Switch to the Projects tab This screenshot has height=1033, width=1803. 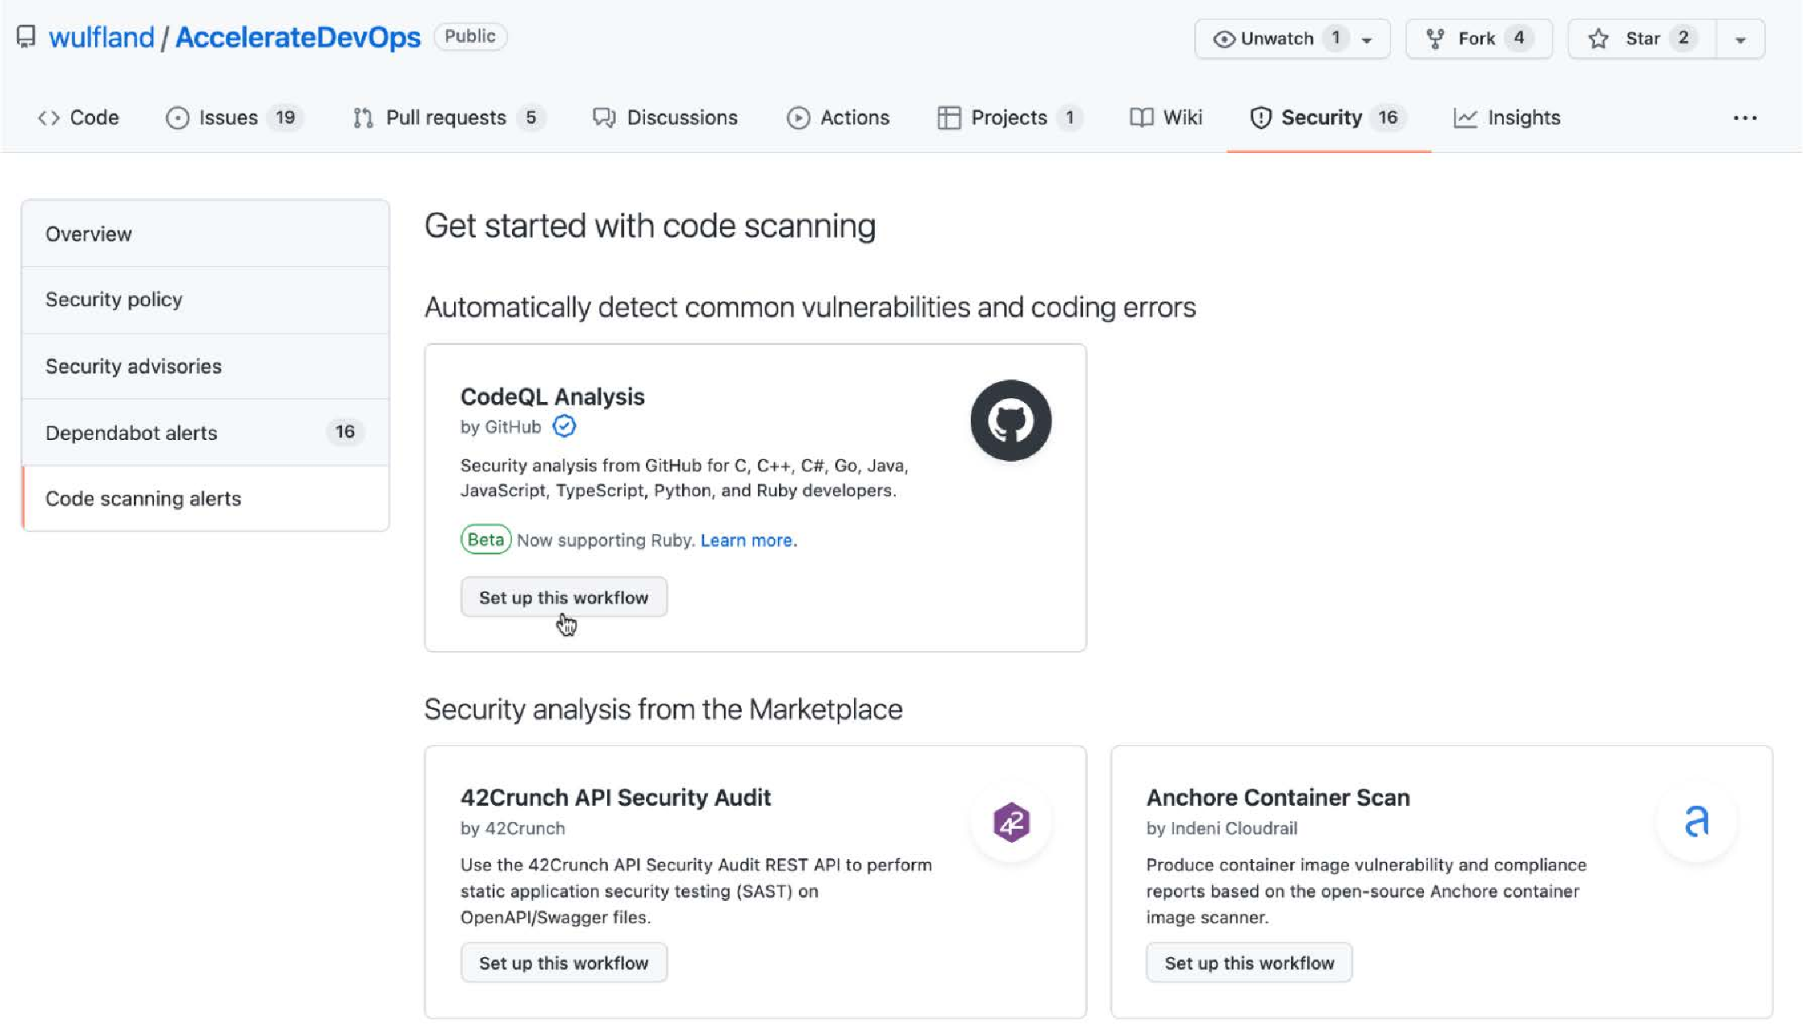(1009, 118)
